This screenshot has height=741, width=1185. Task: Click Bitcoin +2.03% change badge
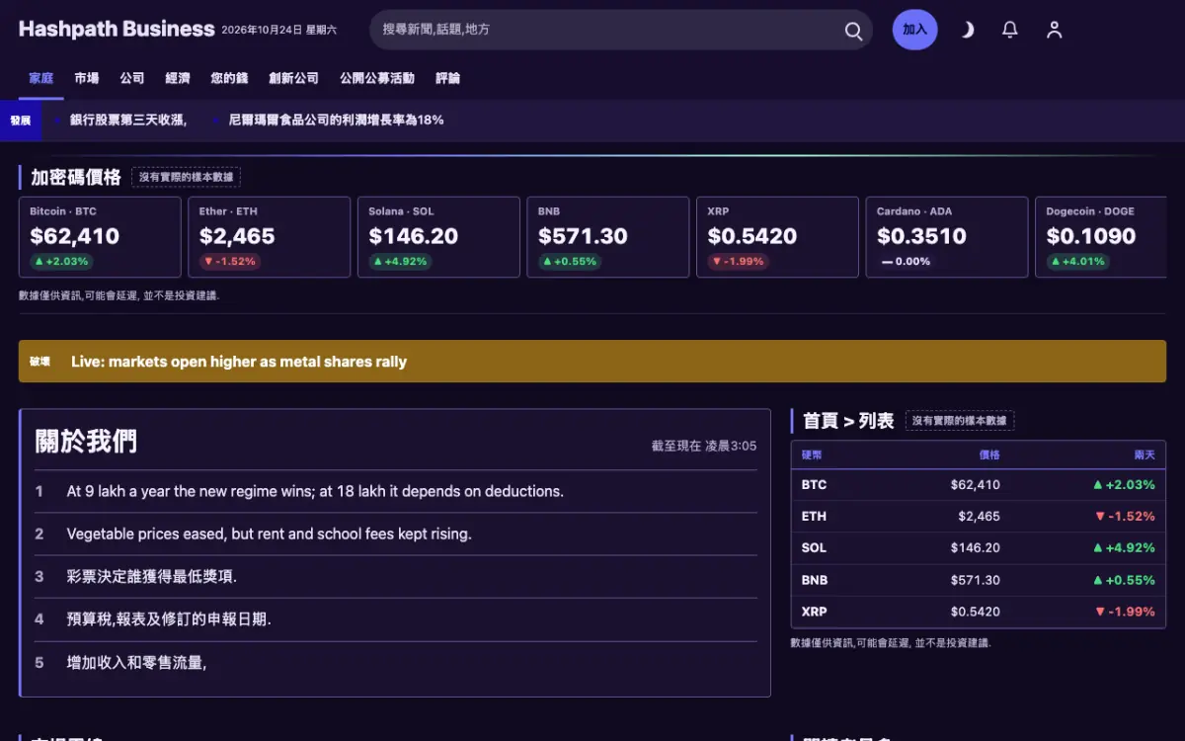click(61, 262)
